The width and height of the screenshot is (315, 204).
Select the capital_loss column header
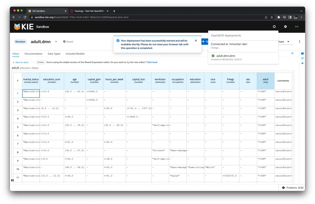(x=138, y=80)
